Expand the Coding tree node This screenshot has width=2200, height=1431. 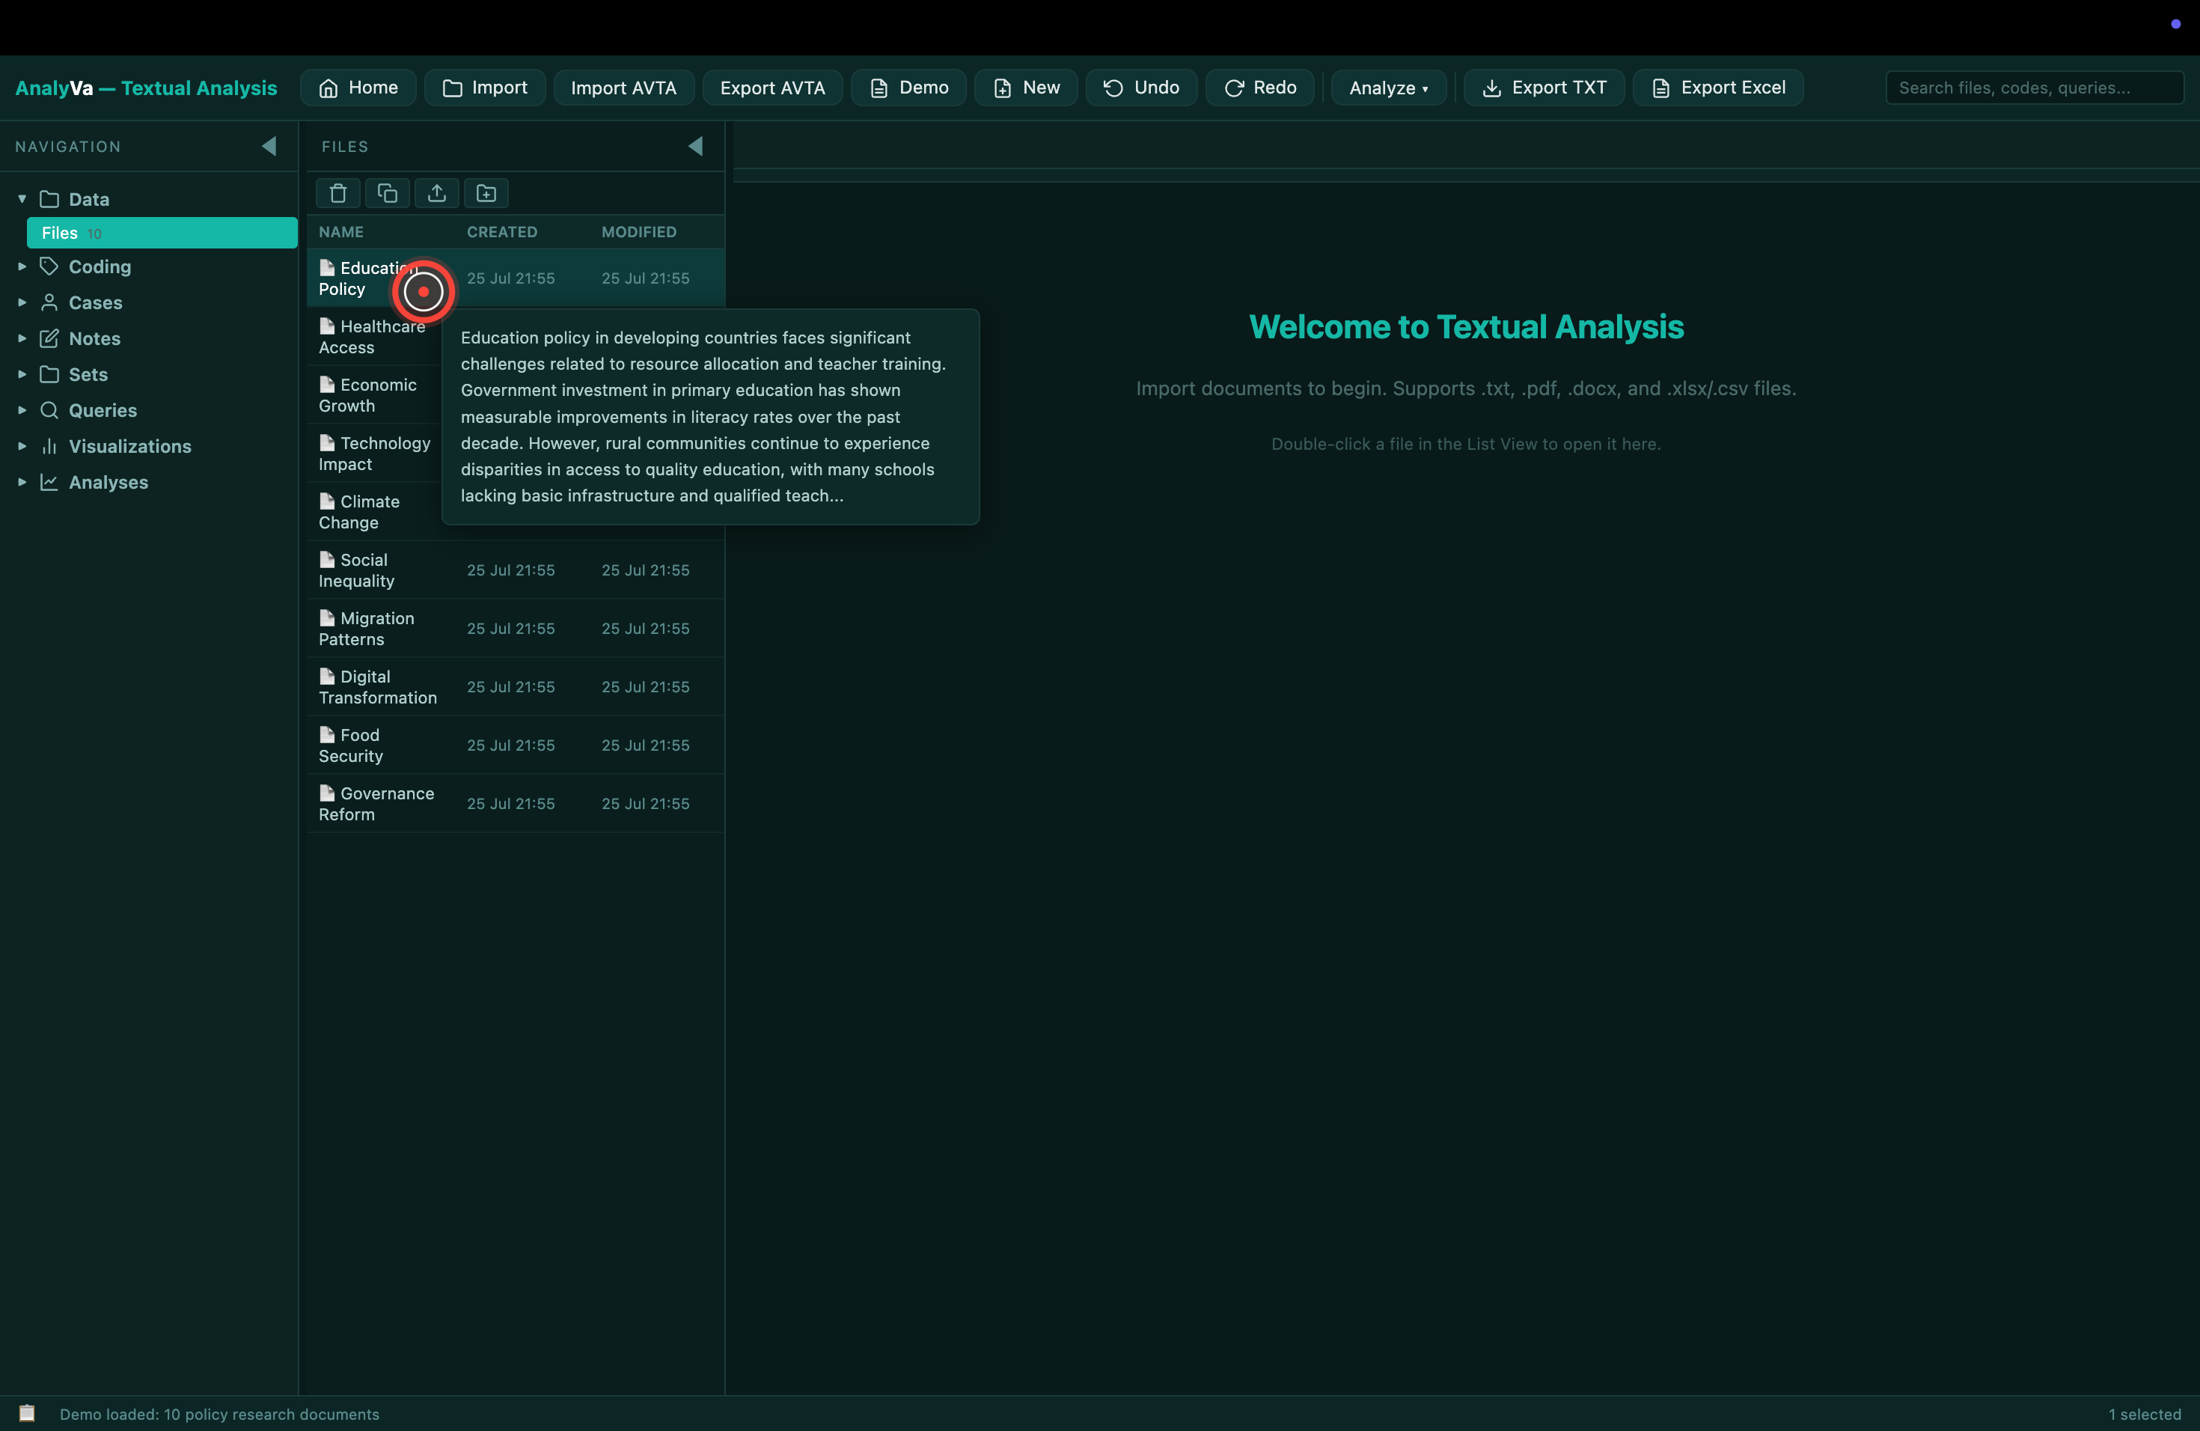coord(22,266)
